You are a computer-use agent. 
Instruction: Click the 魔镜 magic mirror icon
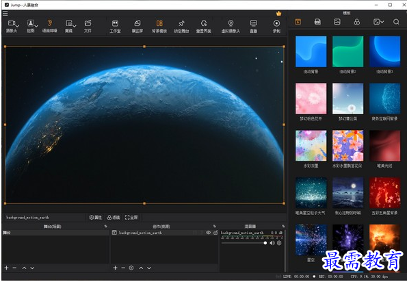point(69,23)
